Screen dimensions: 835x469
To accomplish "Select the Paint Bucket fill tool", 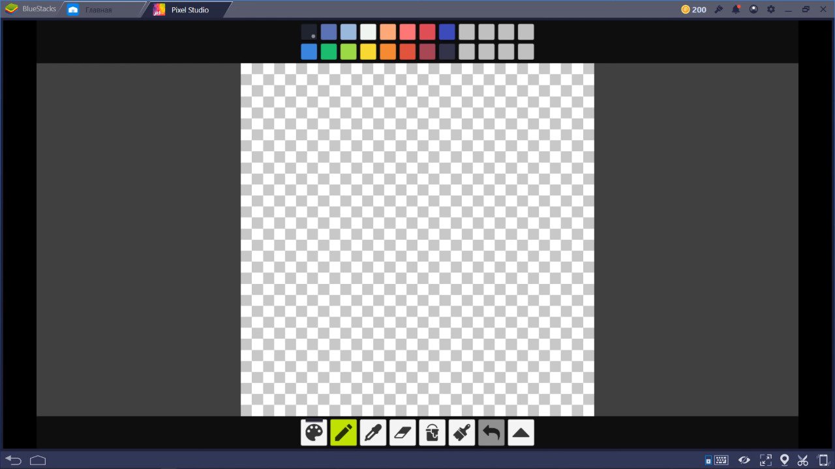I will pos(432,433).
